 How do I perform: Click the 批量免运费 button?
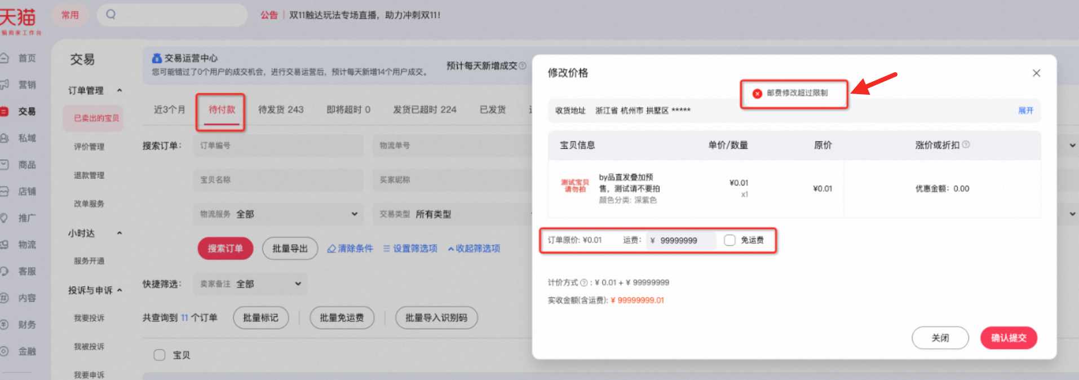(x=342, y=318)
